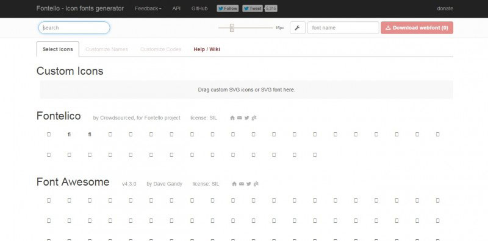This screenshot has height=241, width=488.
Task: Click the Twitter Follow button
Action: [x=228, y=9]
